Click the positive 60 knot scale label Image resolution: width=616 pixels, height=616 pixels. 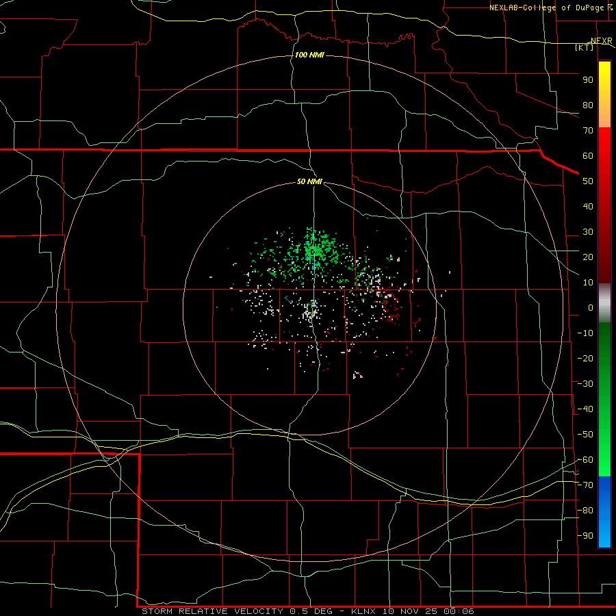point(588,156)
